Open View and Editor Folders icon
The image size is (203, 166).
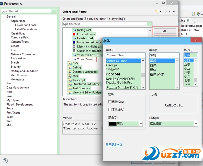point(70,92)
